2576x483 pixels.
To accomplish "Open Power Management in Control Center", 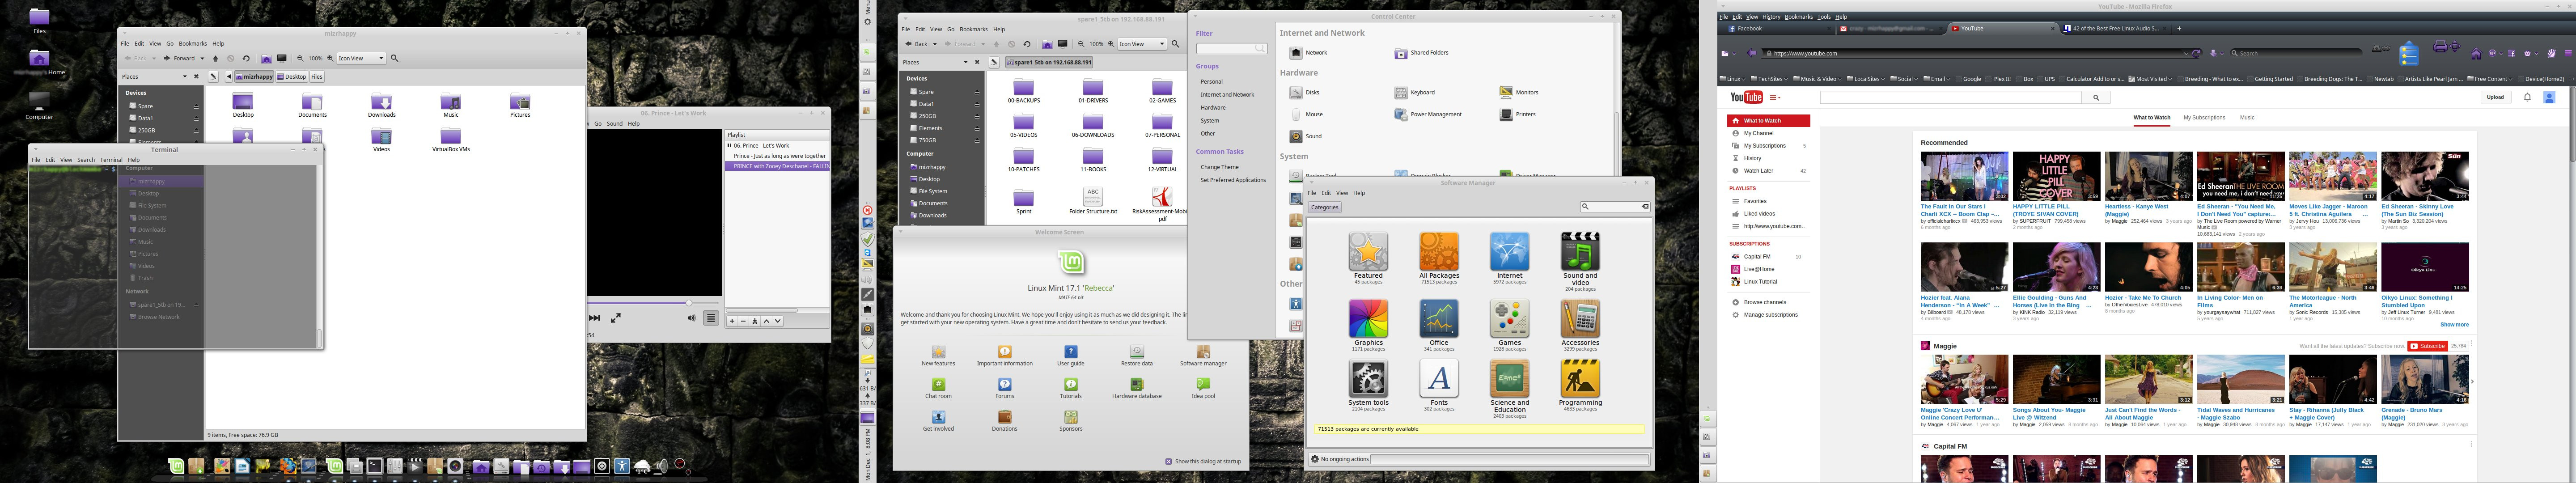I will [1428, 115].
